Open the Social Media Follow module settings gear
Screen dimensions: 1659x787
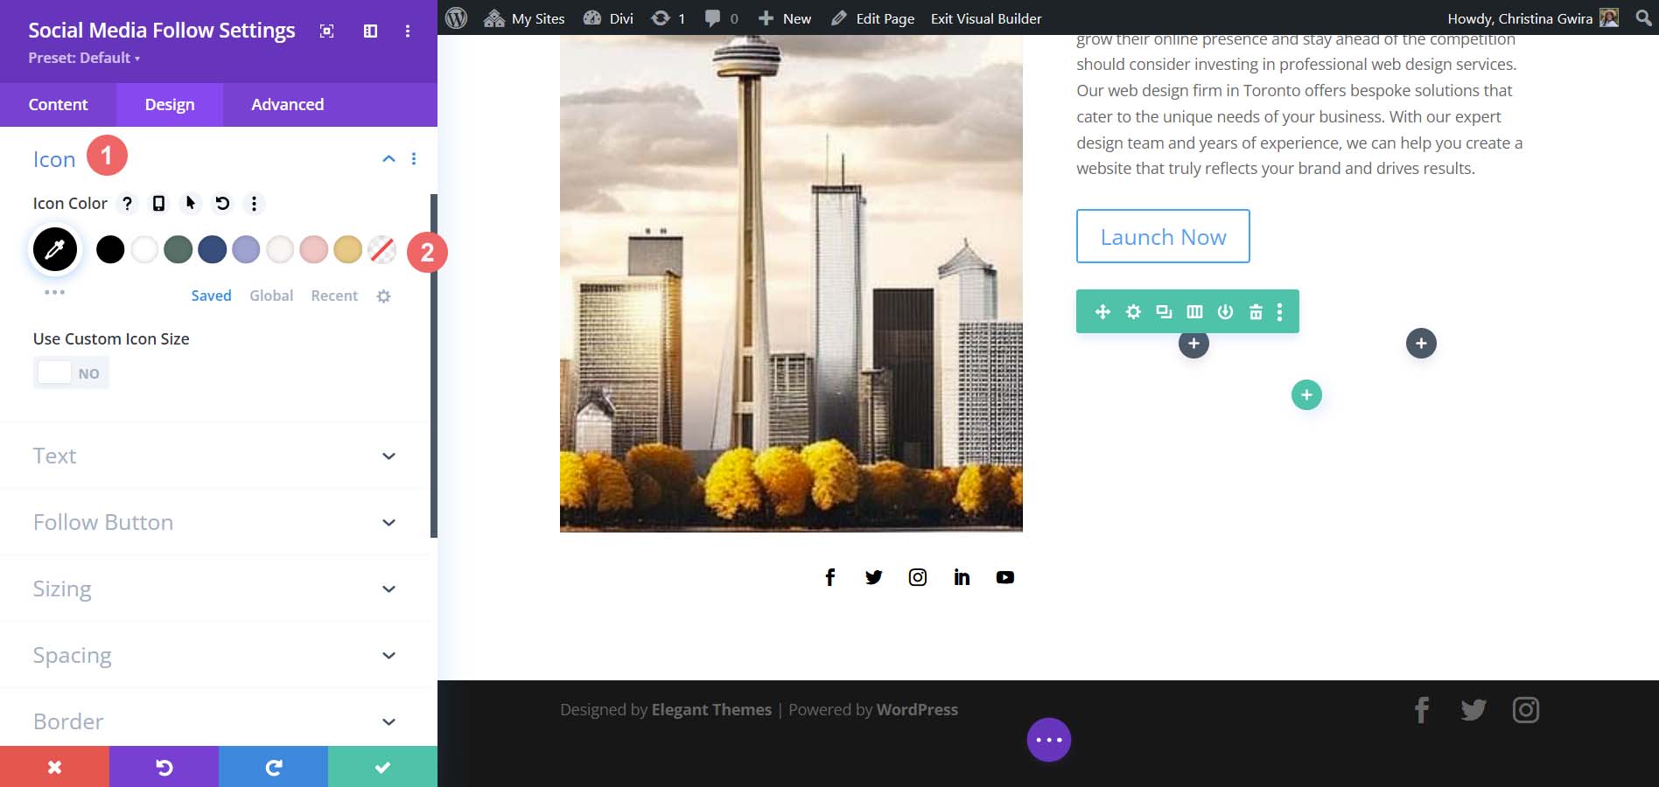click(x=1133, y=311)
